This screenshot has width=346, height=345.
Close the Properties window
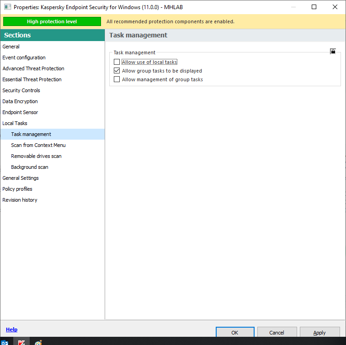pyautogui.click(x=335, y=7)
